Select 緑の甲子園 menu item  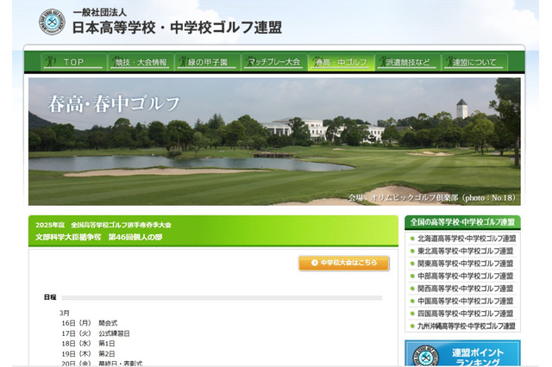coord(208,62)
